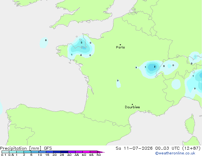Click the 'Precipitation [mm]' title text
Viewport: 202px width, 156px height.
pyautogui.click(x=21, y=148)
